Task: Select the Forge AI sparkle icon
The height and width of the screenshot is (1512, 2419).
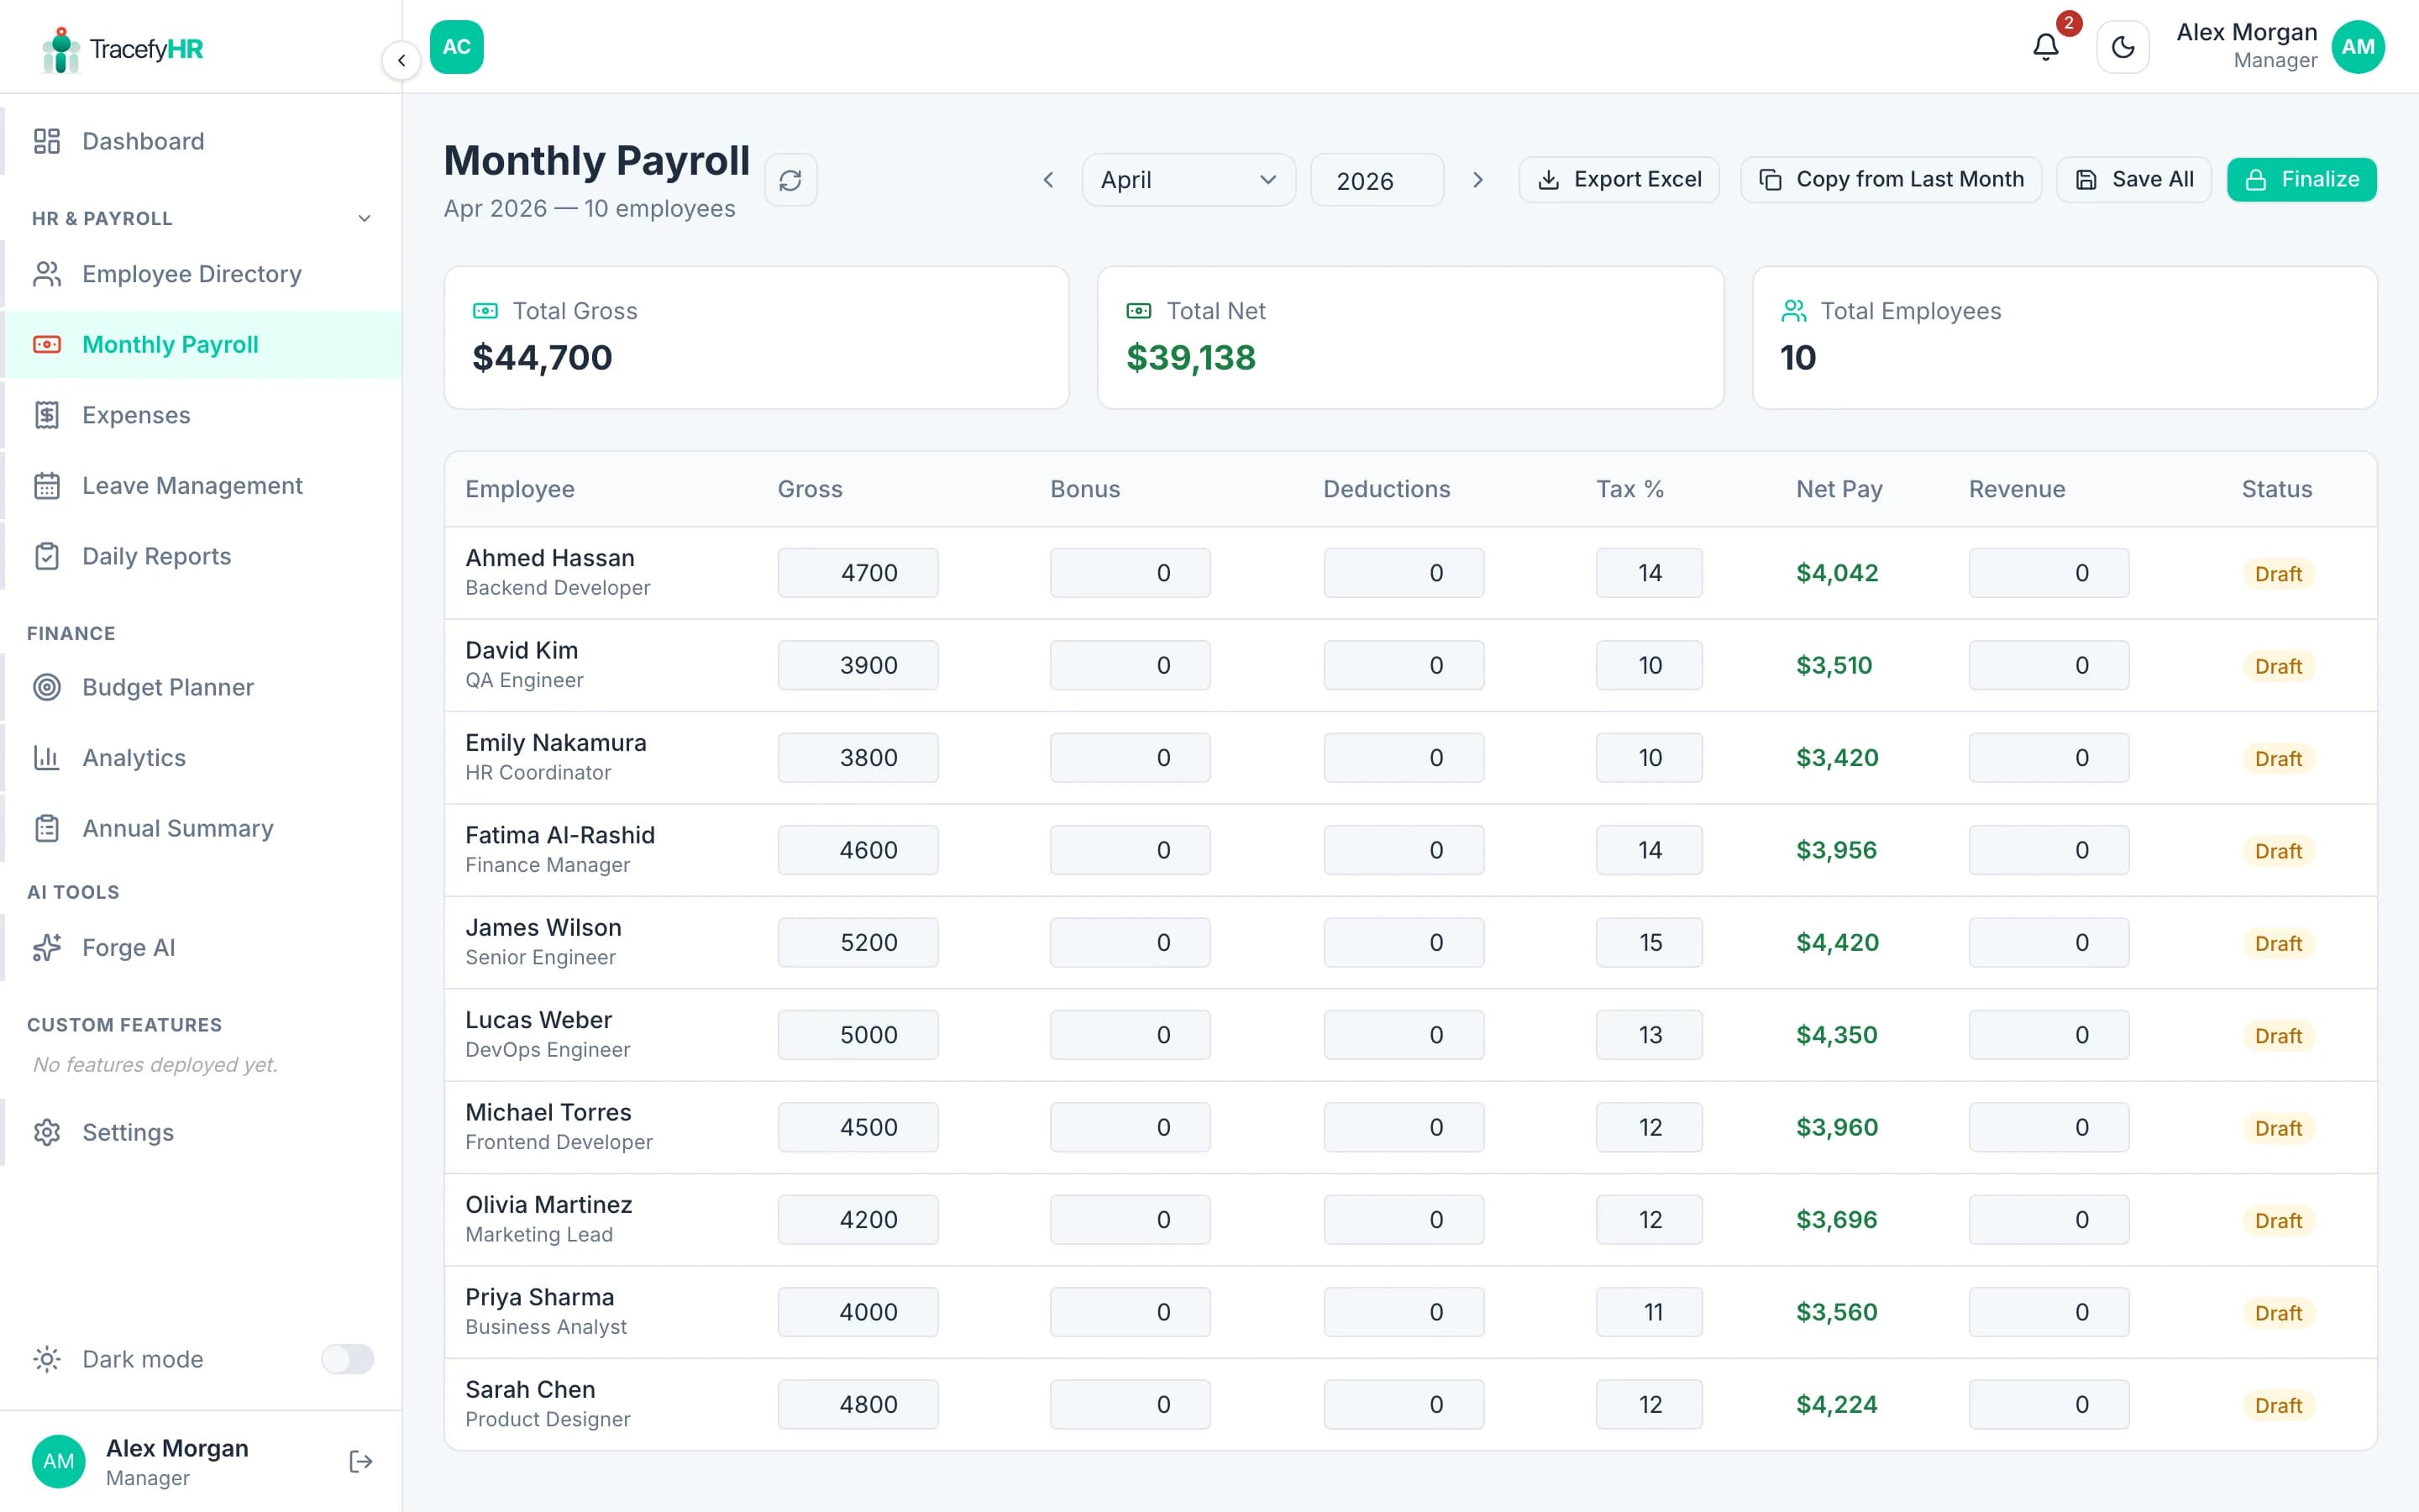Action: tap(46, 947)
